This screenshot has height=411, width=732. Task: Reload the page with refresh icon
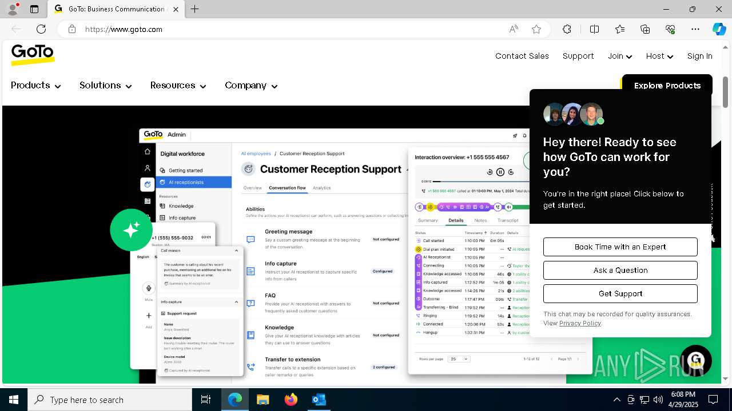click(41, 29)
